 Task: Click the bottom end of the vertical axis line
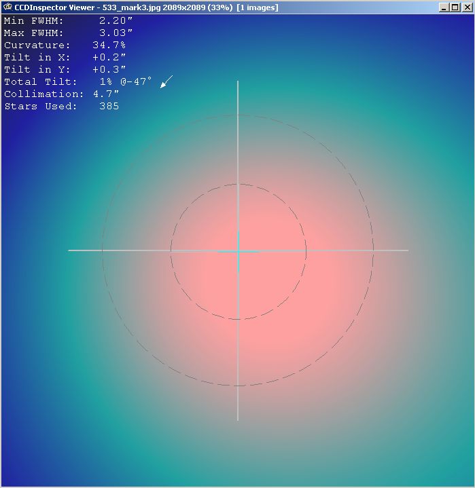(x=238, y=418)
